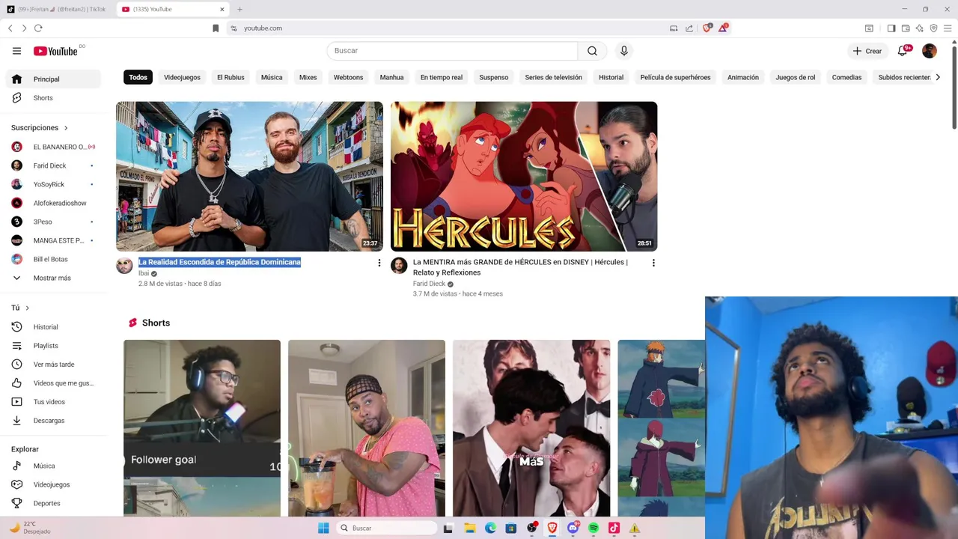This screenshot has width=958, height=539.
Task: Open La Realidad Escondida video title
Action: (x=219, y=262)
